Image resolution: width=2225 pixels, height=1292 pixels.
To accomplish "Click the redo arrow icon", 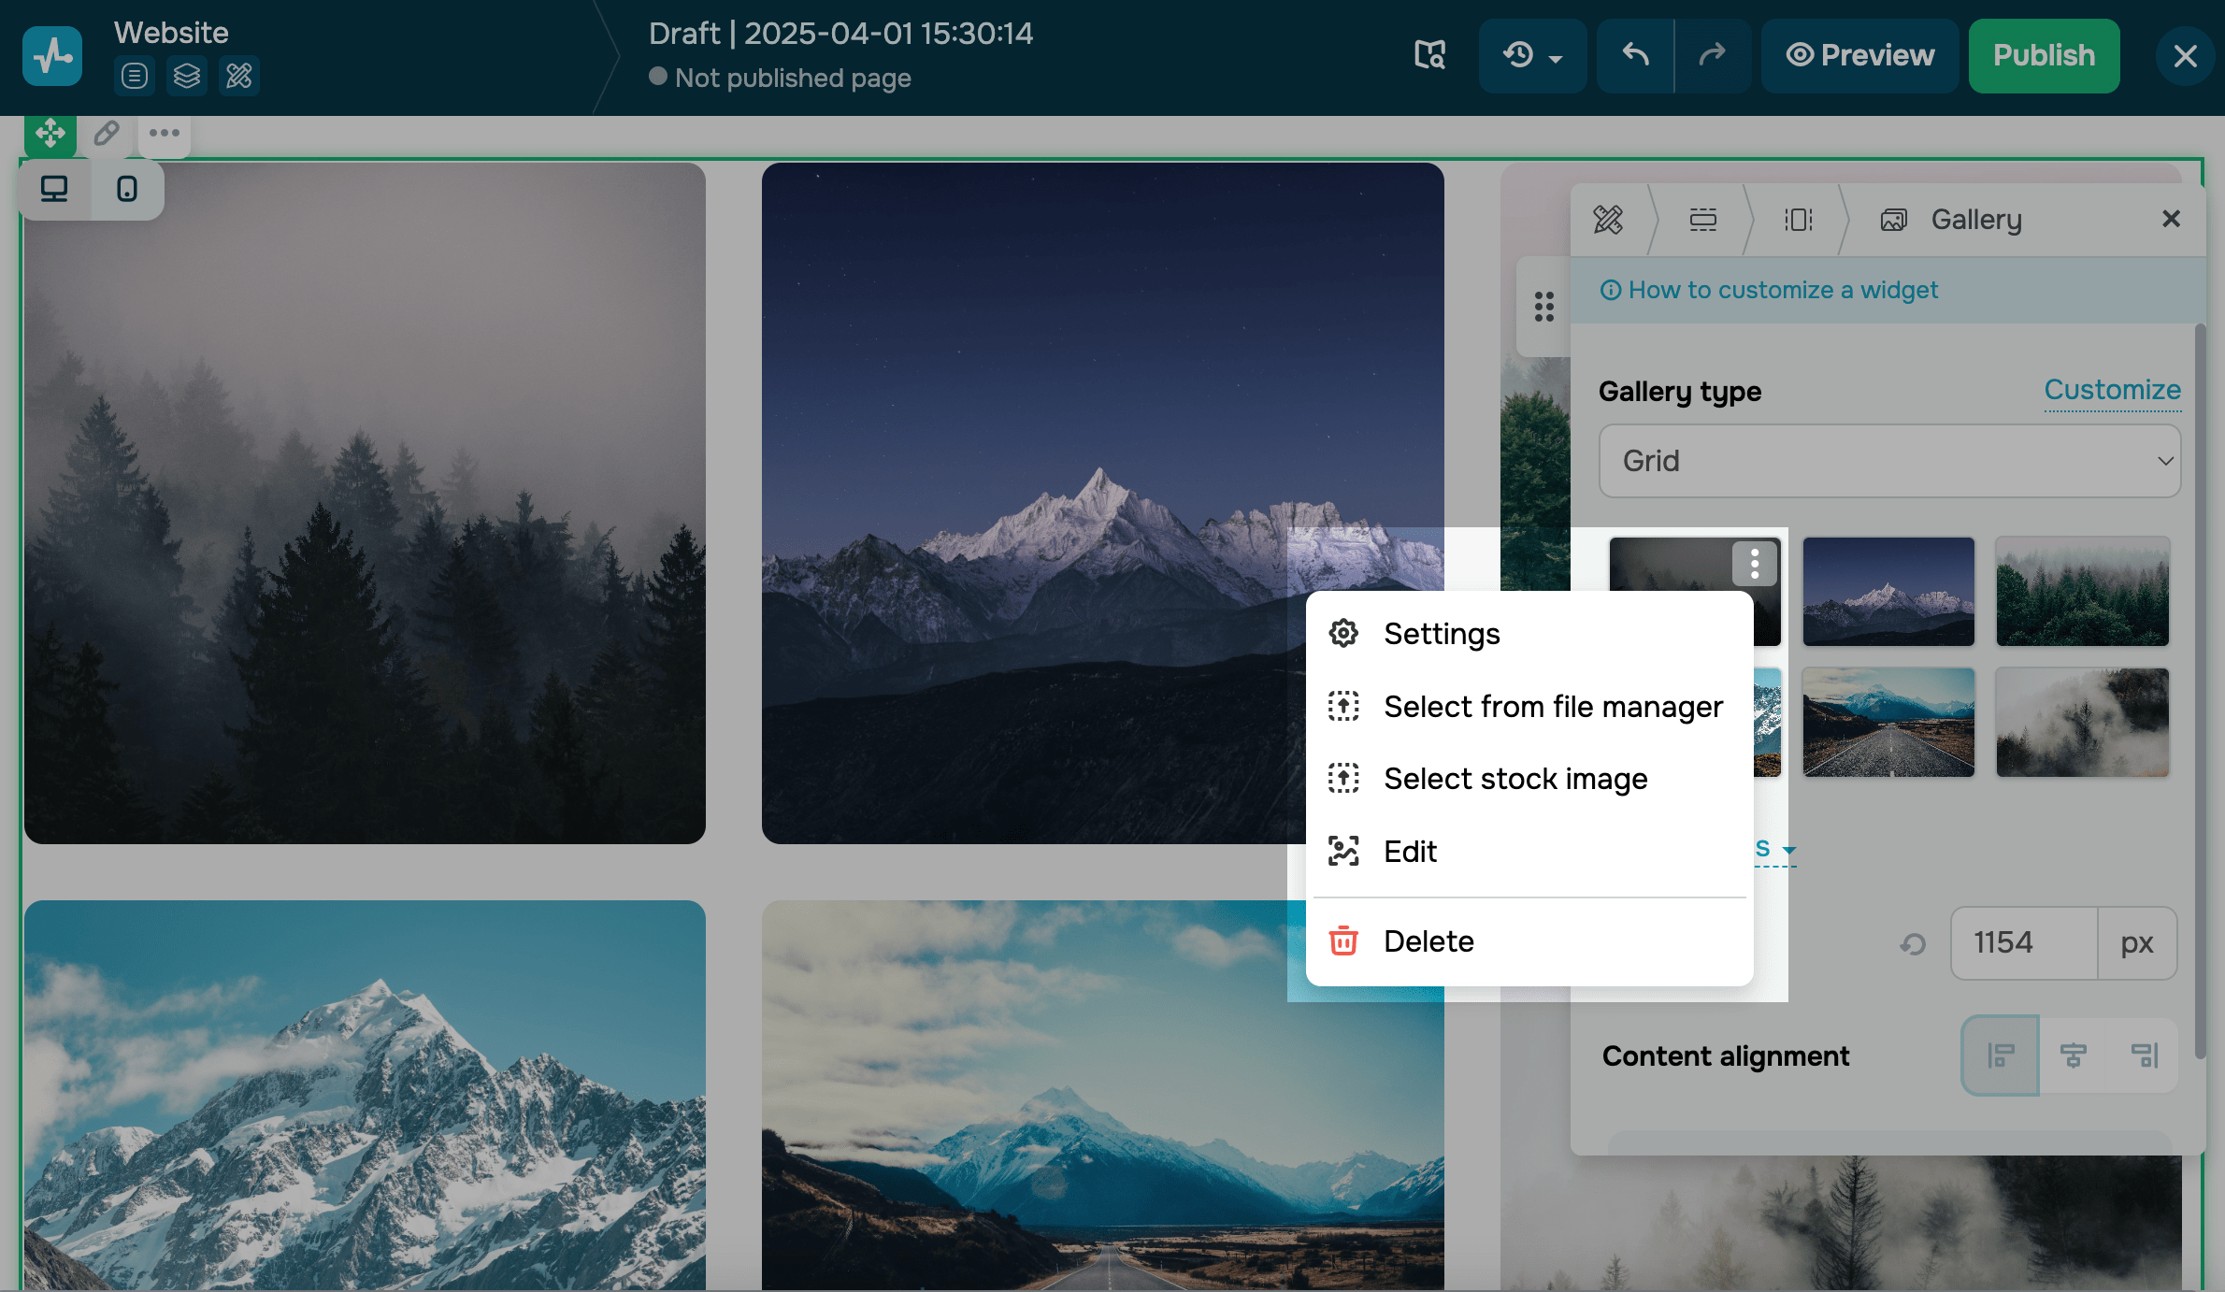I will click(1712, 55).
